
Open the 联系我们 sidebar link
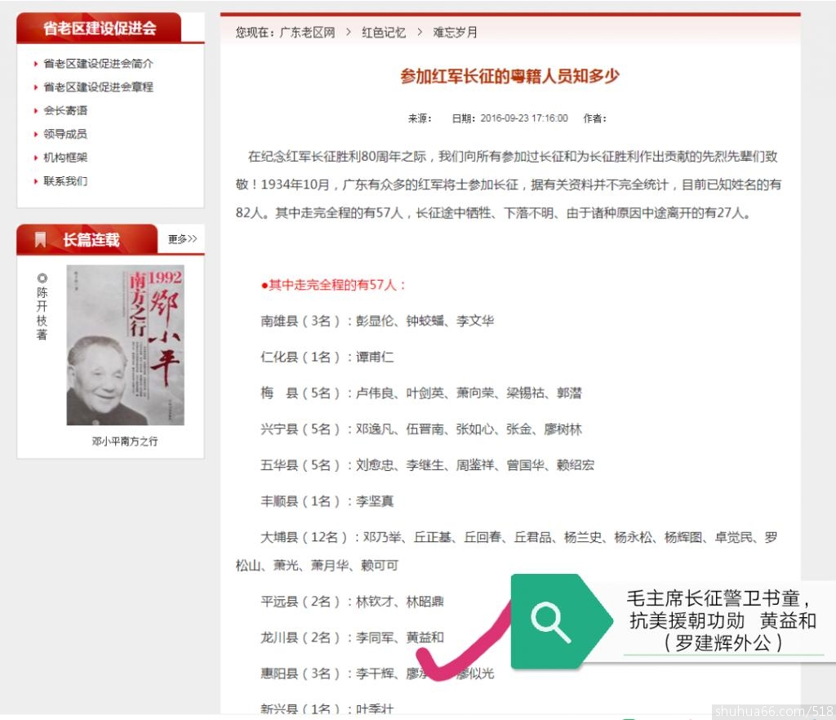tap(65, 181)
